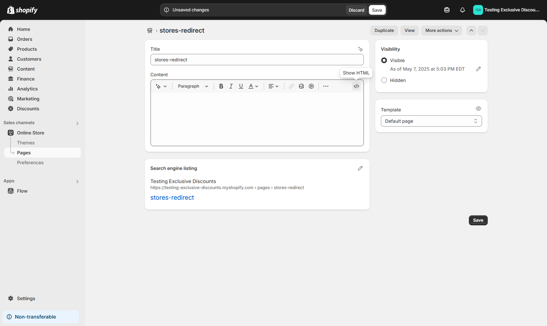Preview template with the eye icon

[x=478, y=109]
